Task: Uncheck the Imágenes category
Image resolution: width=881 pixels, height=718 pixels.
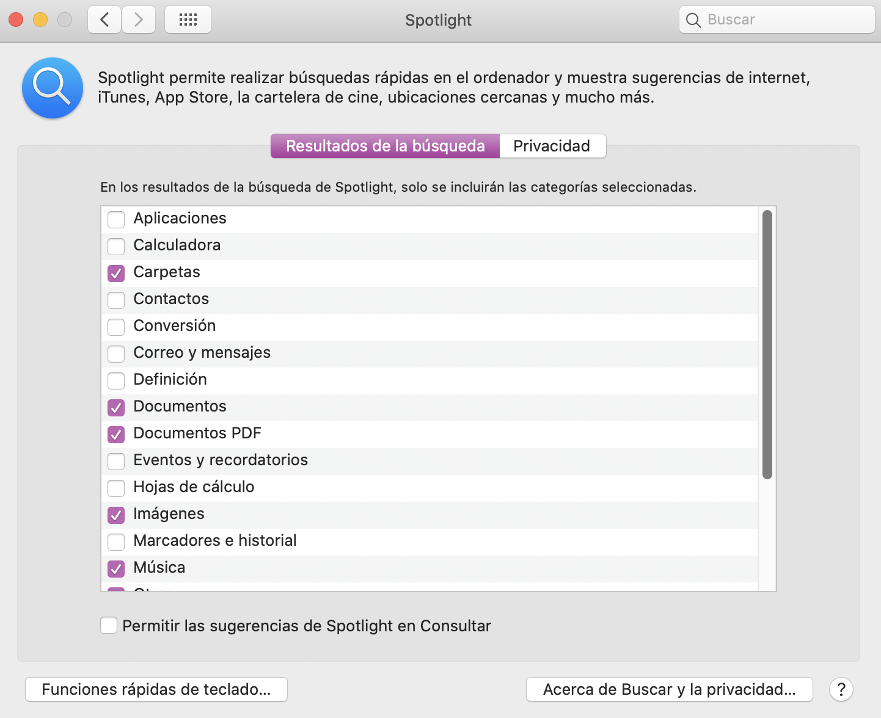Action: tap(116, 515)
